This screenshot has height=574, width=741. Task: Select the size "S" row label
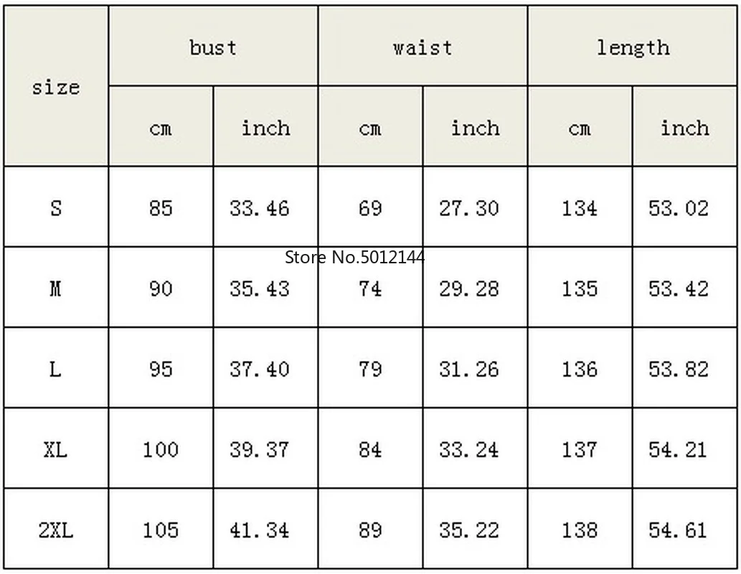click(x=55, y=208)
